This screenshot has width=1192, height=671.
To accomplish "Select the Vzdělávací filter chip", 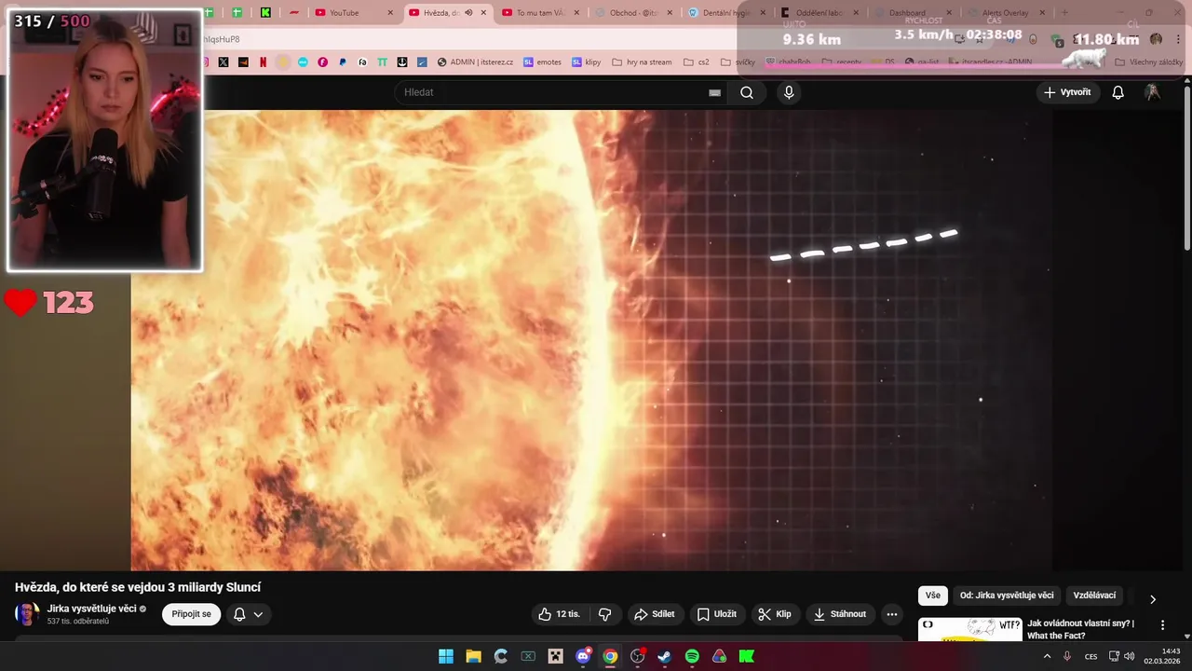I will point(1094,596).
